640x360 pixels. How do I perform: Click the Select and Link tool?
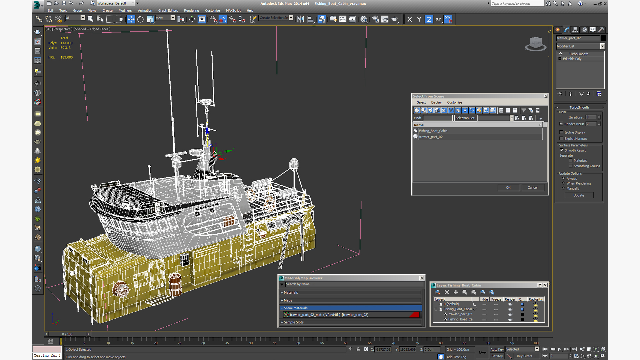coord(39,19)
